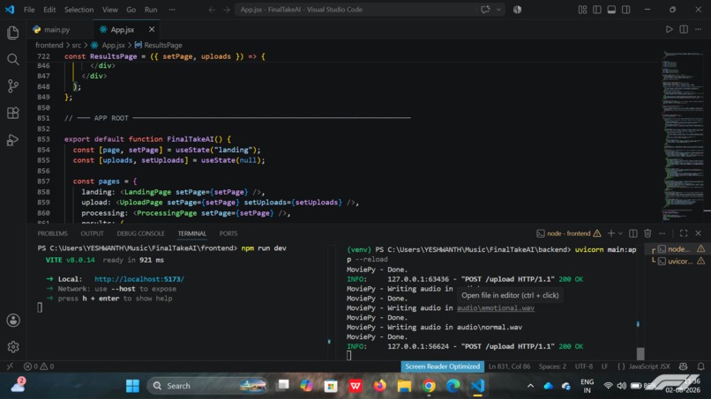
Task: Switch to OUTPUT panel tab
Action: click(92, 233)
